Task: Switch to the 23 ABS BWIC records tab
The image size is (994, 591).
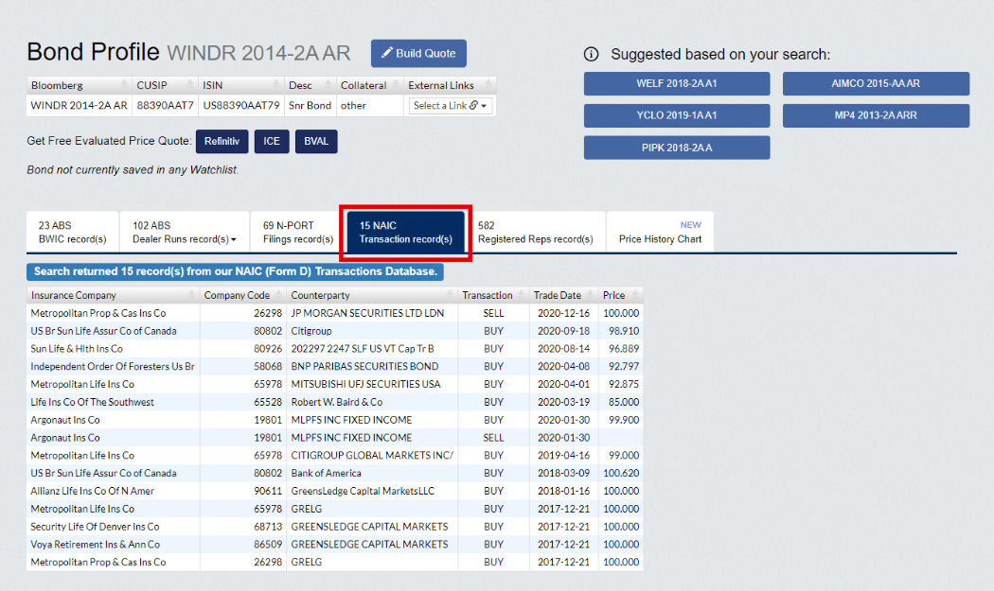Action: click(72, 233)
